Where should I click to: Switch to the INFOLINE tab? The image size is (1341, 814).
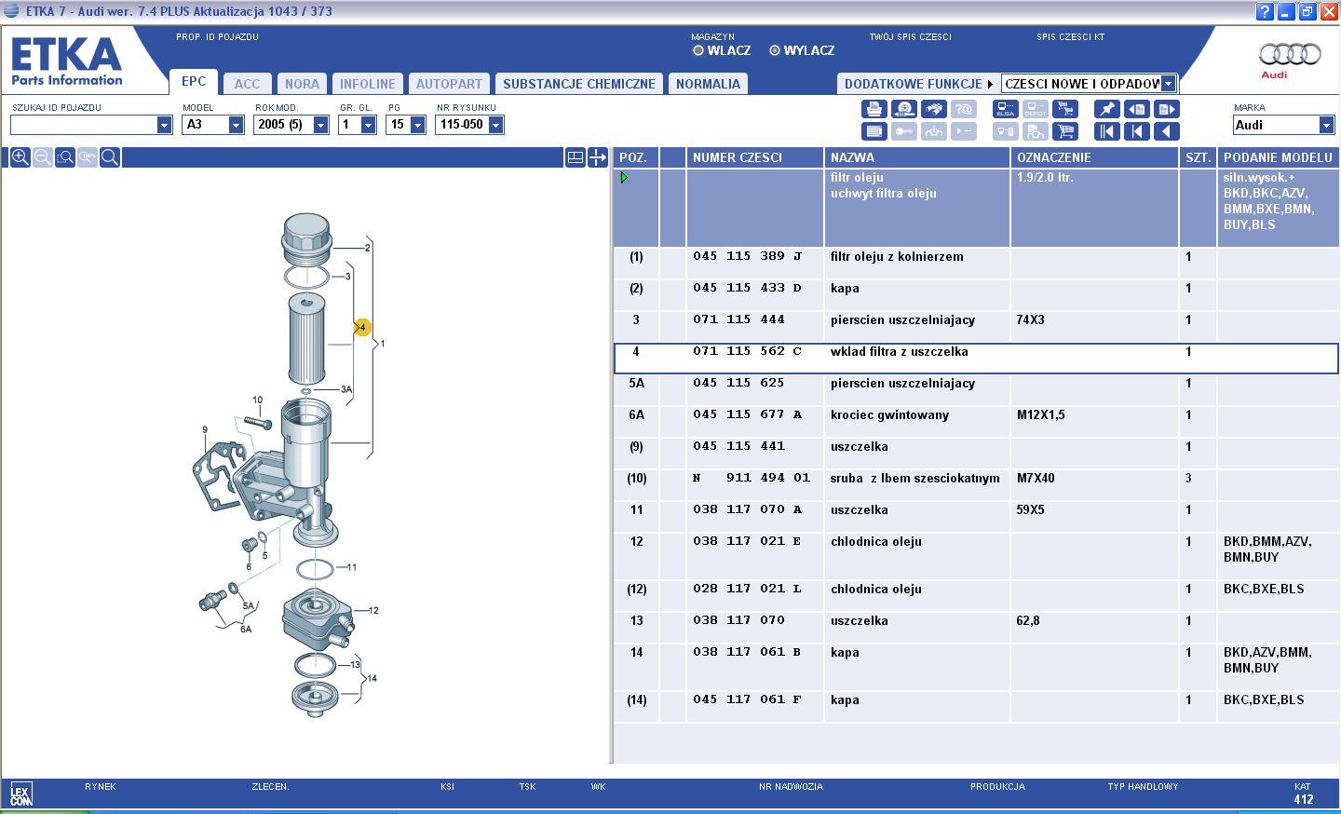(368, 84)
